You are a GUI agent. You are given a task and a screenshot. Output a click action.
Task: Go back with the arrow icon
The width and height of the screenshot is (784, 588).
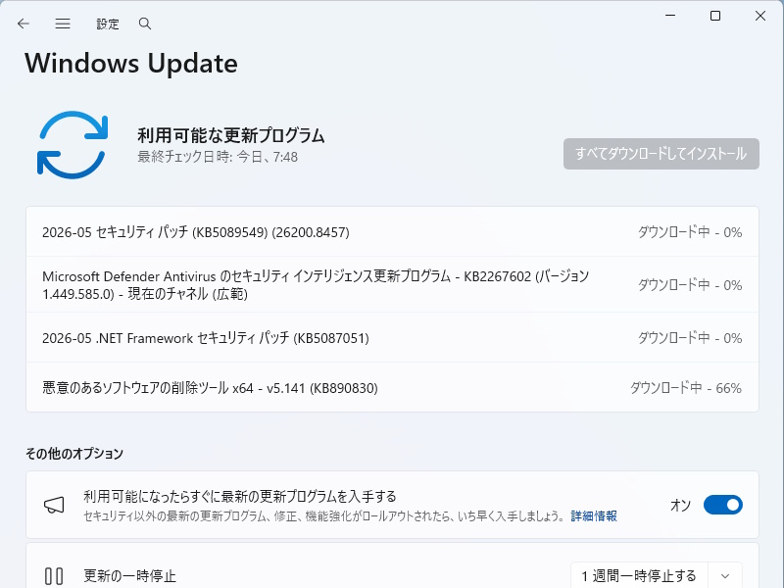[x=23, y=24]
